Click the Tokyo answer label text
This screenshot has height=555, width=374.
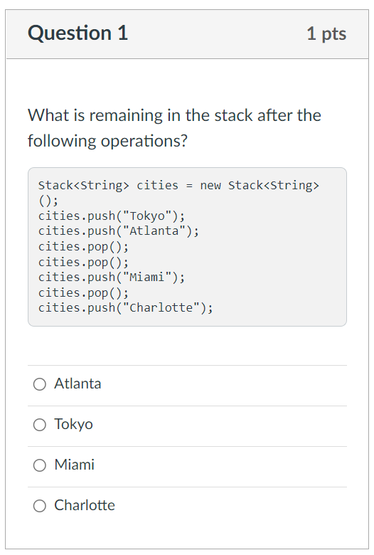73,424
